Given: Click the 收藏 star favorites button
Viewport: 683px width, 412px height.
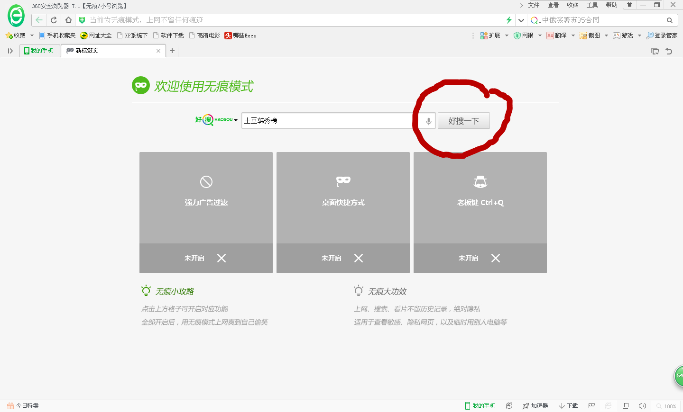Looking at the screenshot, I should (x=16, y=36).
